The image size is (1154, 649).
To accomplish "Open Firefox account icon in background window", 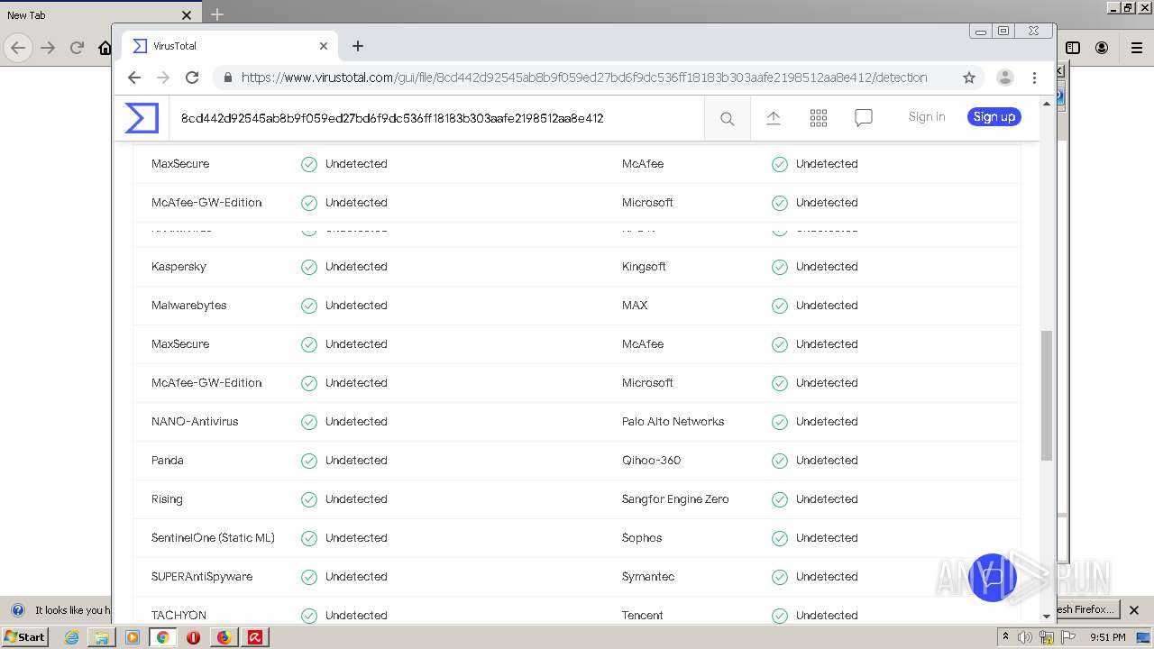I will pyautogui.click(x=1102, y=48).
